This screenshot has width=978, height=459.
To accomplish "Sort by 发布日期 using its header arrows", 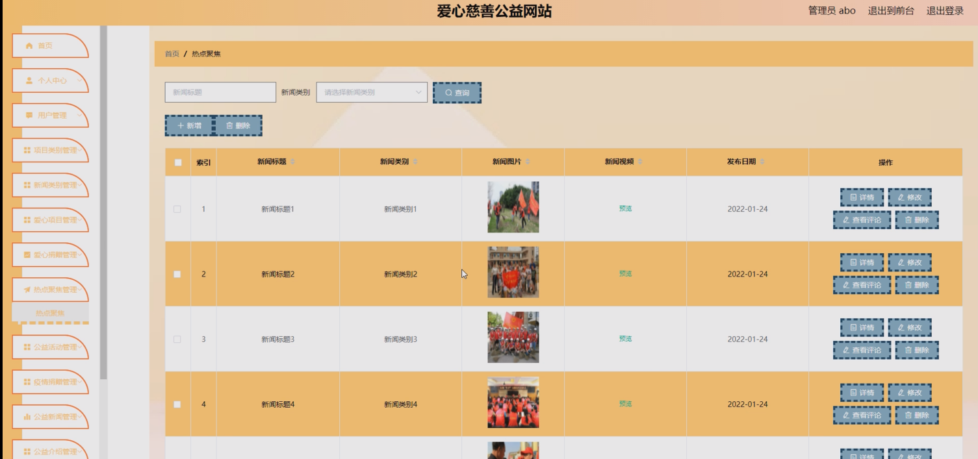I will (x=762, y=162).
